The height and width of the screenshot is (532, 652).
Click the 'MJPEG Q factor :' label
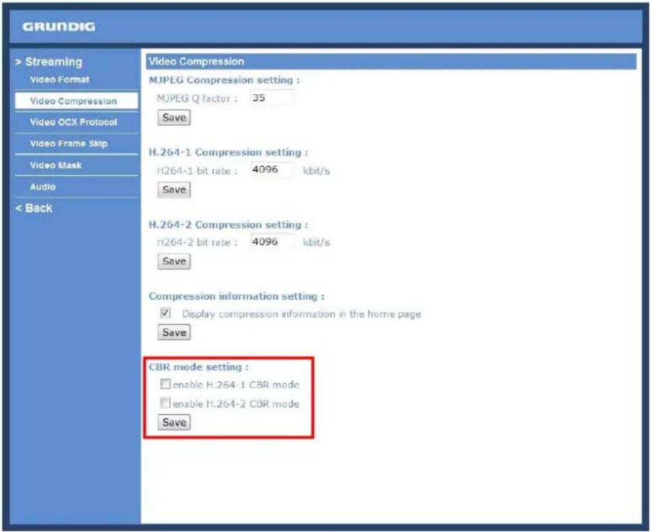click(x=197, y=99)
